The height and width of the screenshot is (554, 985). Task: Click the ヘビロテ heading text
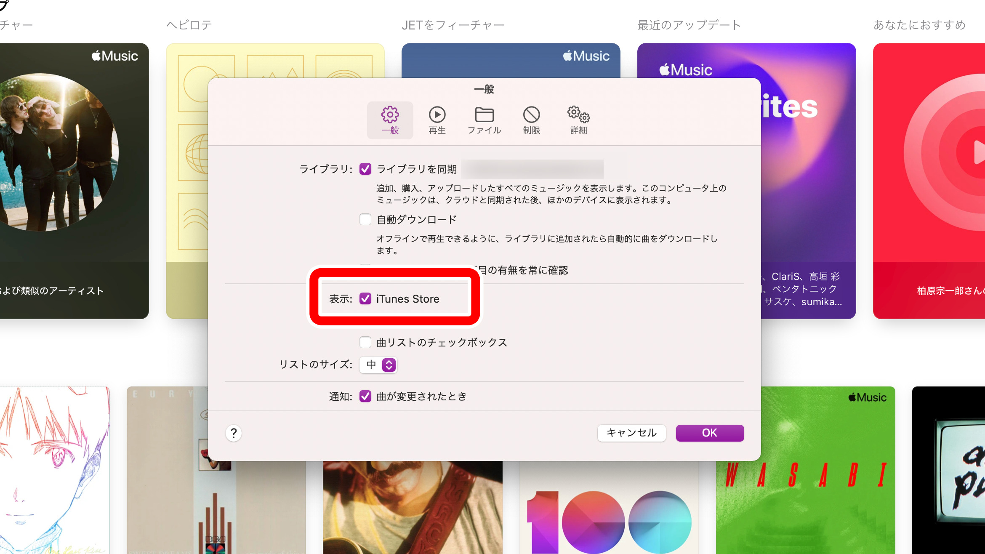click(x=189, y=25)
